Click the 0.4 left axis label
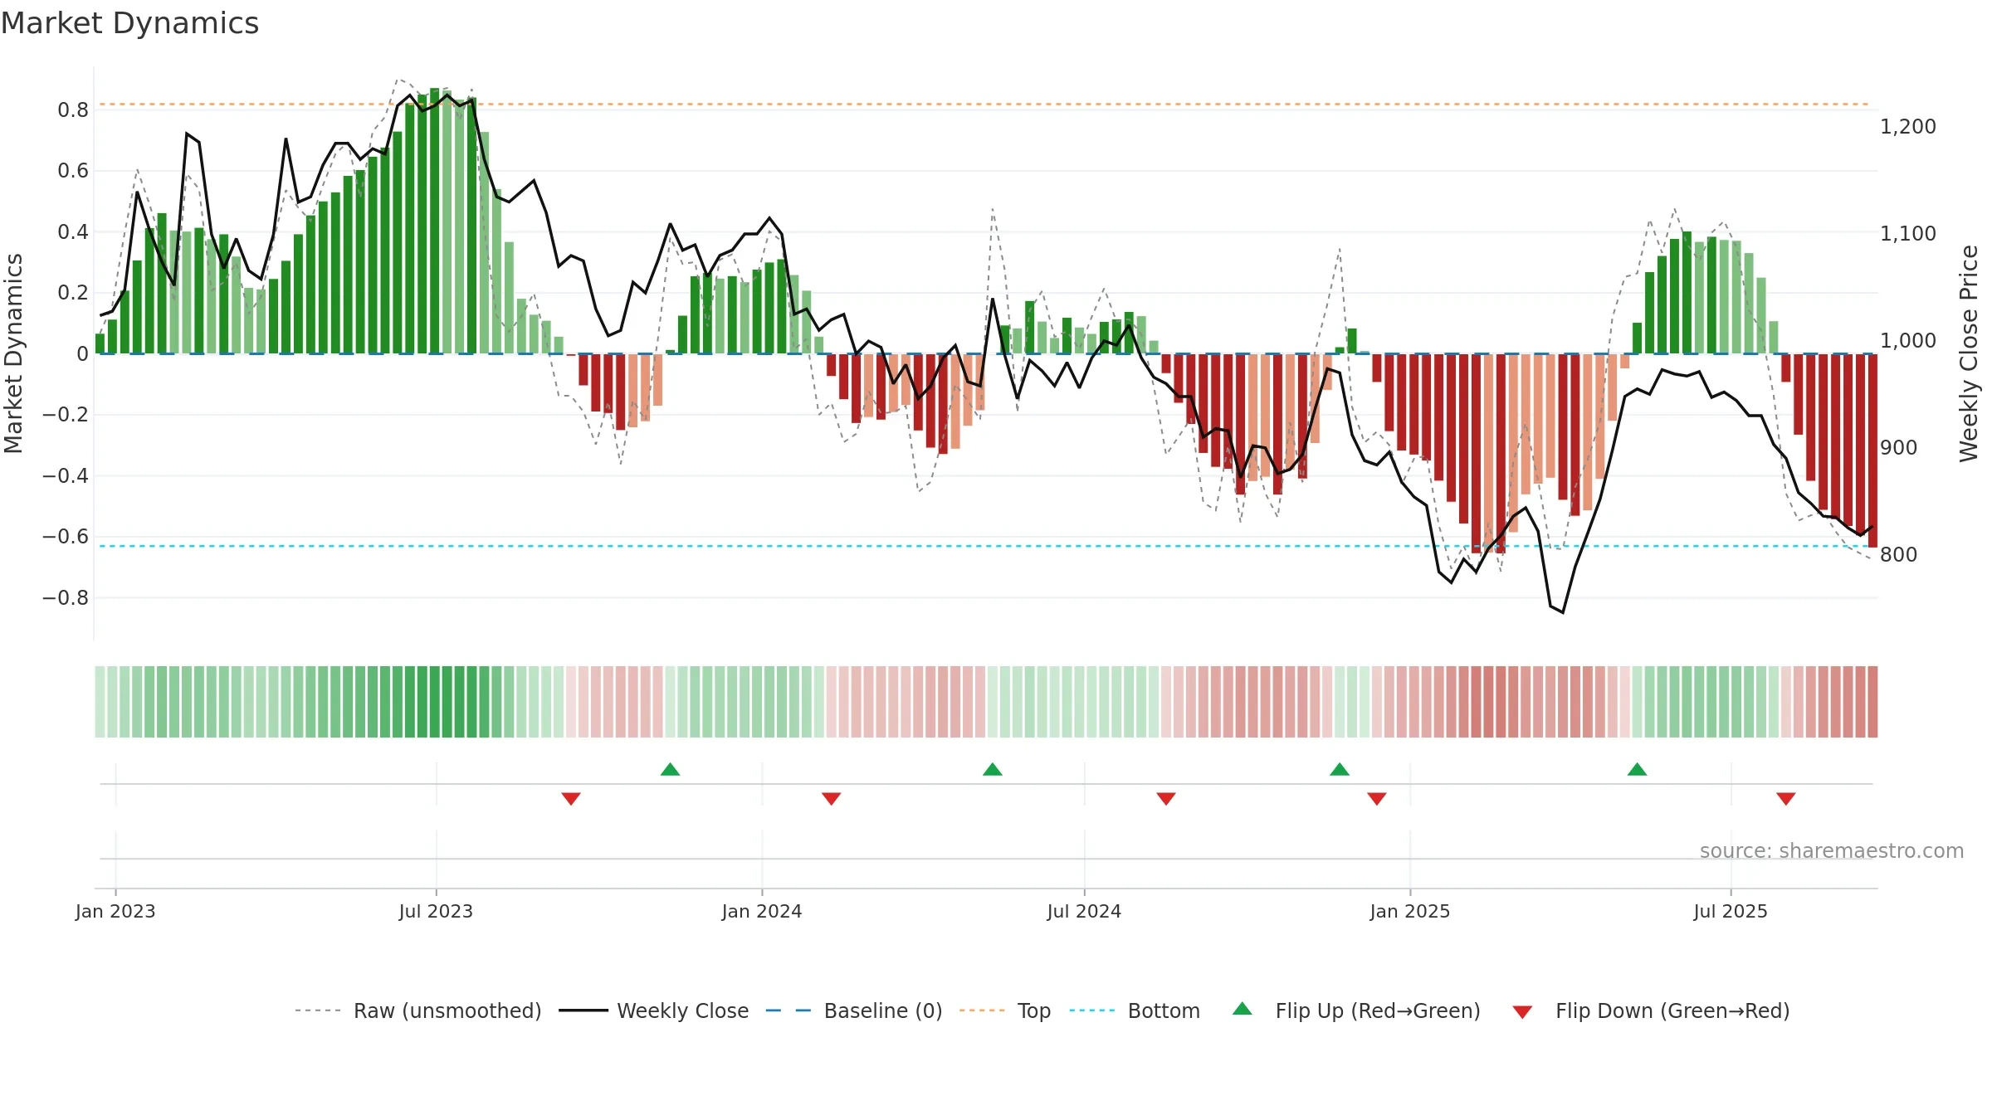This screenshot has height=1120, width=1992. pos(73,231)
